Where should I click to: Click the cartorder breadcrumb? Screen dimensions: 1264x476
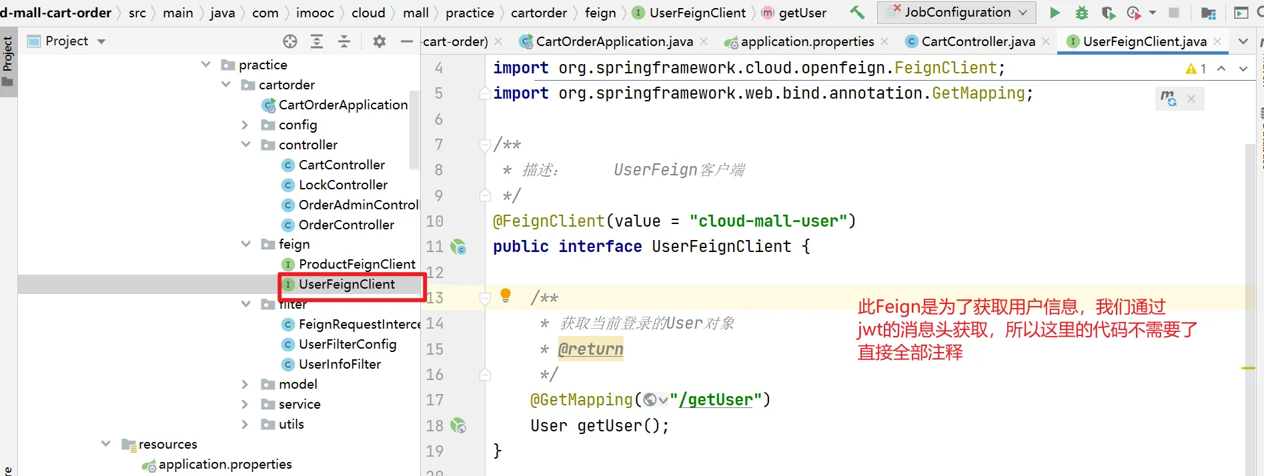(x=539, y=13)
